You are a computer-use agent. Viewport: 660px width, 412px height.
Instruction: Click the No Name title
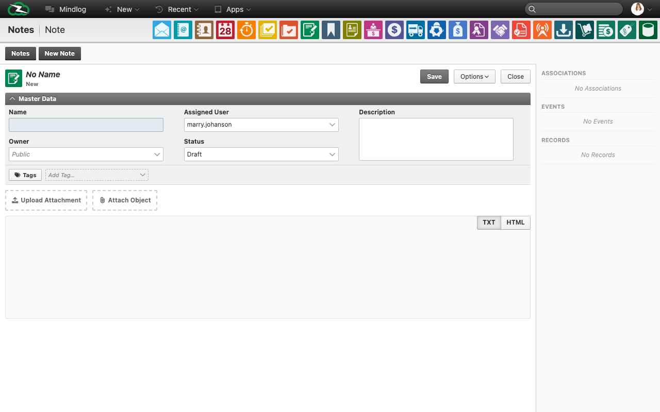tap(43, 75)
